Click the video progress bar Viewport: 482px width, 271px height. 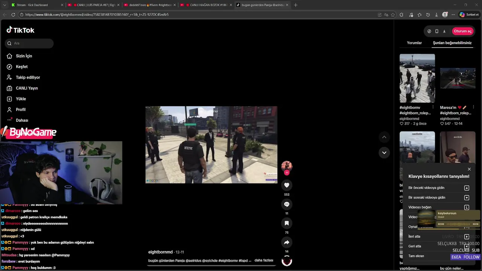coord(211,265)
